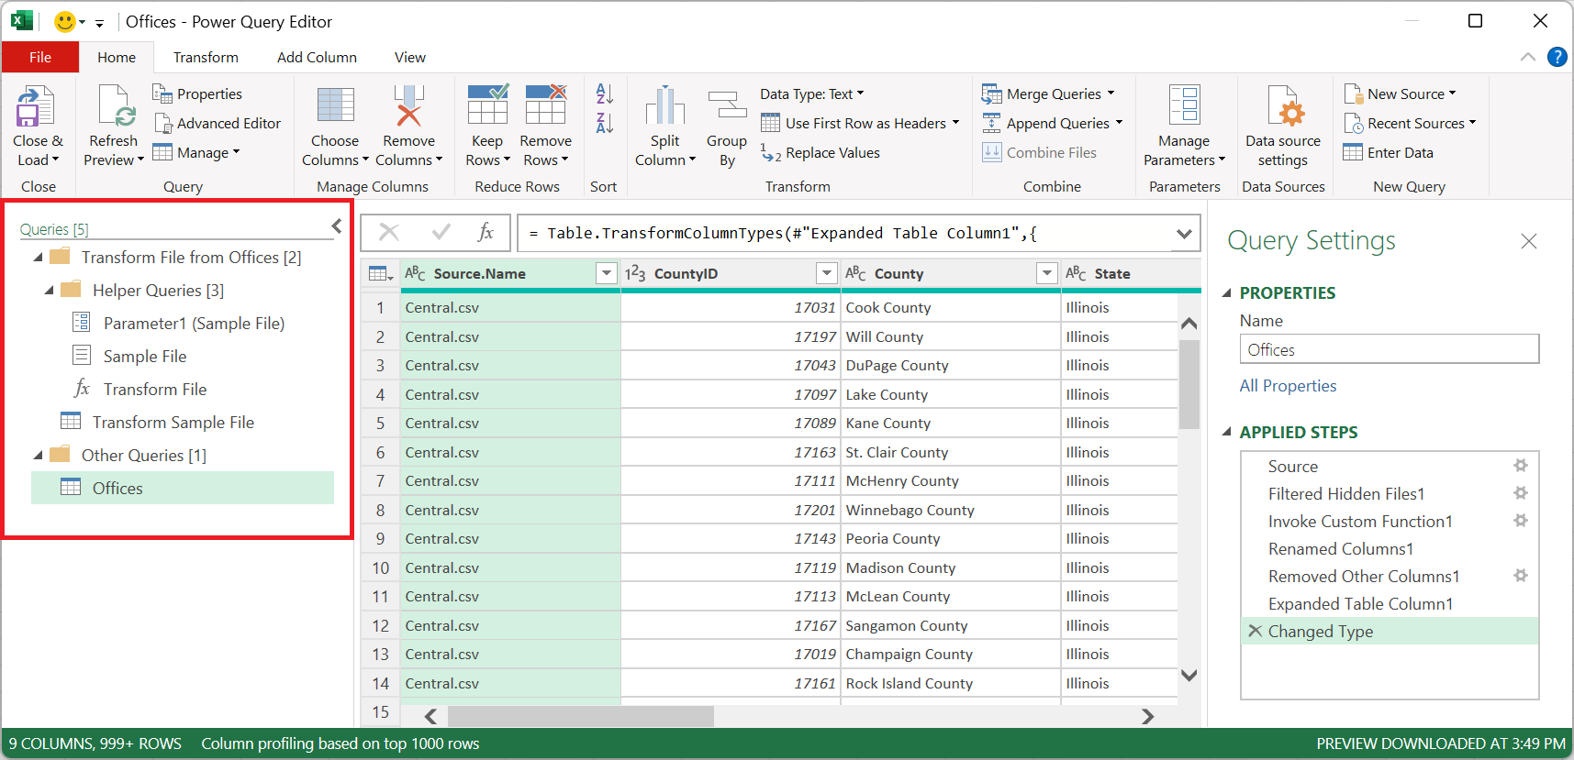Image resolution: width=1574 pixels, height=760 pixels.
Task: Collapse the Other Queries folder
Action: coord(38,456)
